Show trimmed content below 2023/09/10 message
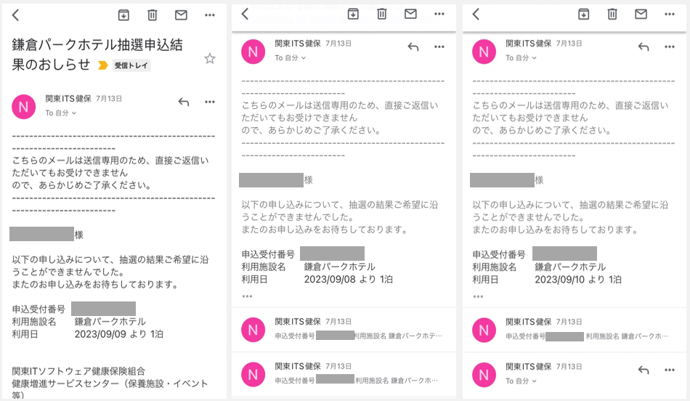The height and width of the screenshot is (401, 690). [x=478, y=296]
